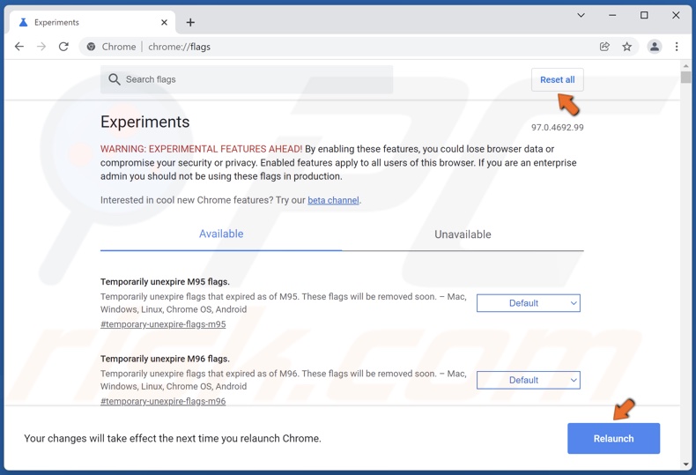Switch to the Available tab
This screenshot has height=475, width=696.
(221, 234)
